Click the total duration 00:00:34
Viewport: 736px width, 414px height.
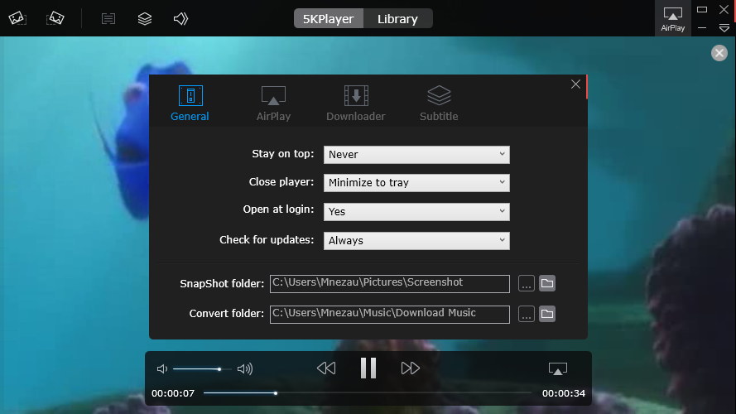[x=564, y=393]
